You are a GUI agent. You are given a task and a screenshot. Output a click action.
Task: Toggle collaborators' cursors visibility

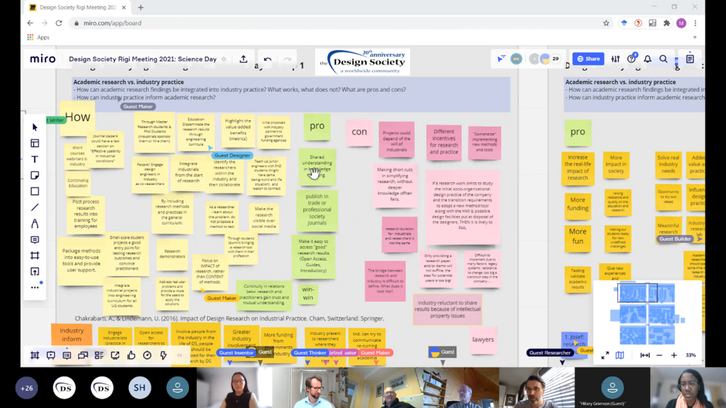(501, 59)
